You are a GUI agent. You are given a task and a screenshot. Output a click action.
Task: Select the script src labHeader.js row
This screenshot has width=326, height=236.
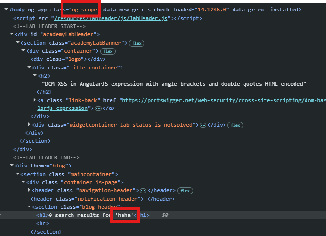(x=108, y=18)
